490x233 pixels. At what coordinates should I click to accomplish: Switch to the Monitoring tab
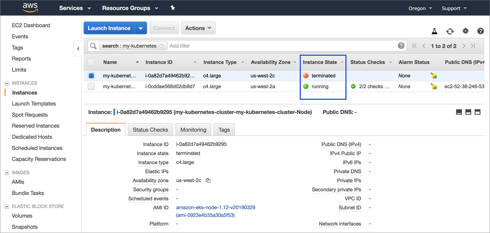(193, 130)
